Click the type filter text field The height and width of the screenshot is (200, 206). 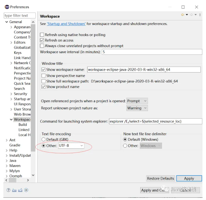click(x=20, y=16)
